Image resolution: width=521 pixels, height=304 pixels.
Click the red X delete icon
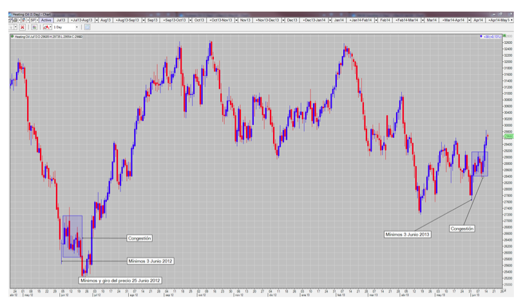coord(23,27)
